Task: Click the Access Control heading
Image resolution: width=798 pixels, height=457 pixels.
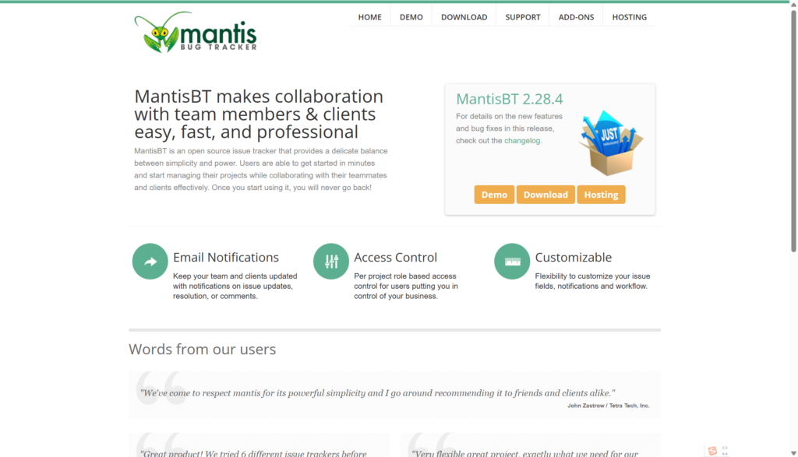Action: coord(395,257)
